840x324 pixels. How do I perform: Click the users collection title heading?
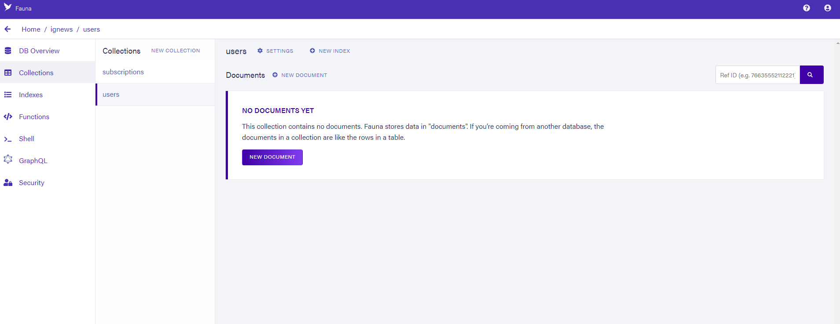click(236, 51)
